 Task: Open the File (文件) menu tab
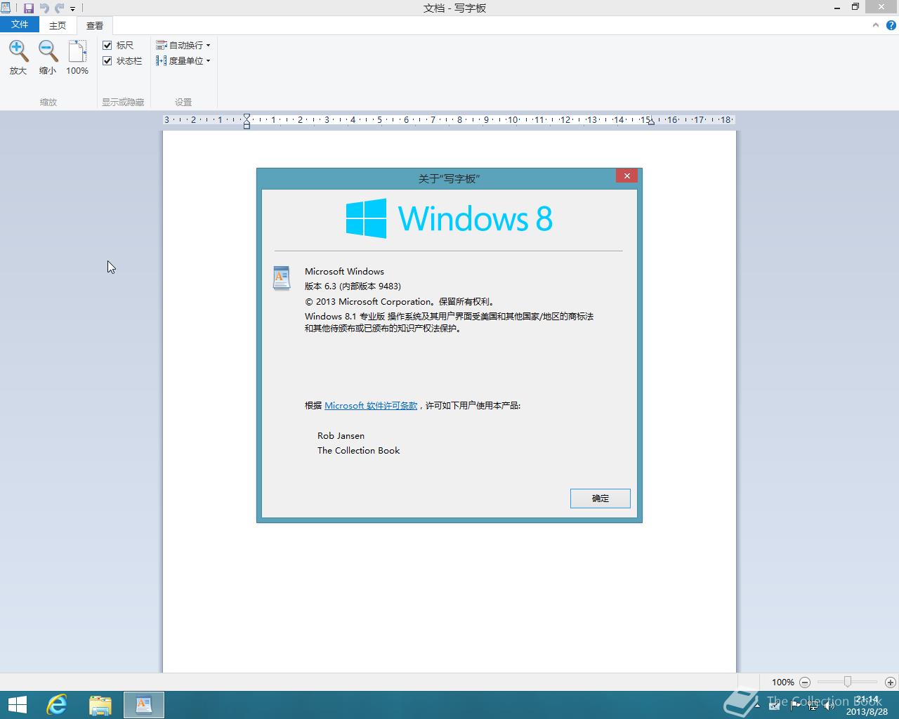[20, 25]
